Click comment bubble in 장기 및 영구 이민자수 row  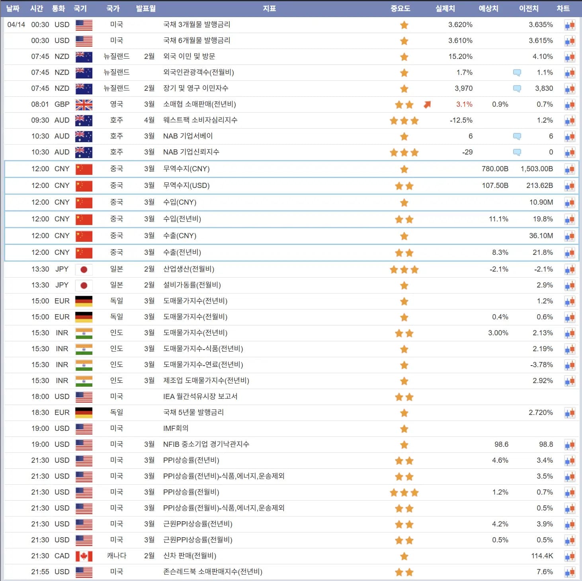pos(517,88)
